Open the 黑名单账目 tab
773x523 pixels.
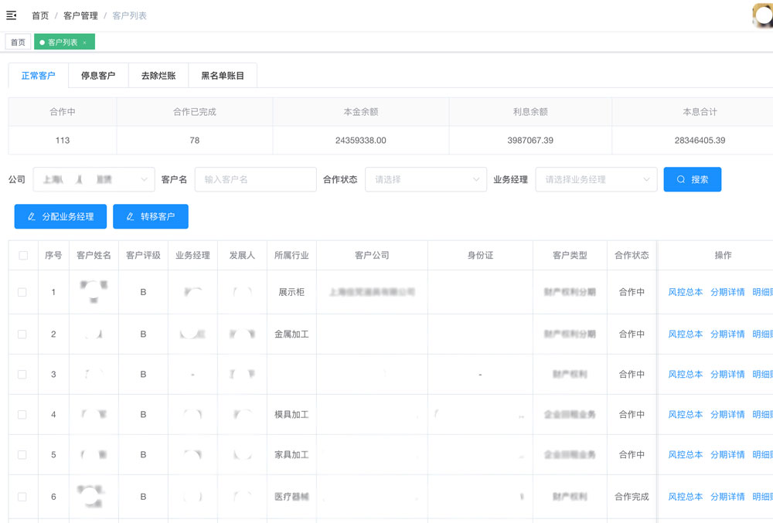223,76
